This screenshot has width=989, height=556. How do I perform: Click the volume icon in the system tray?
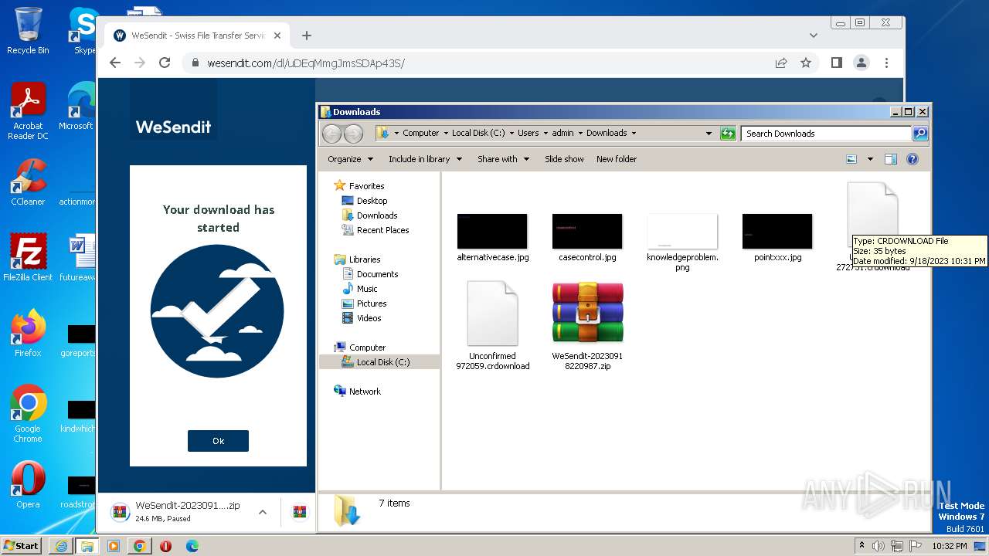point(878,546)
